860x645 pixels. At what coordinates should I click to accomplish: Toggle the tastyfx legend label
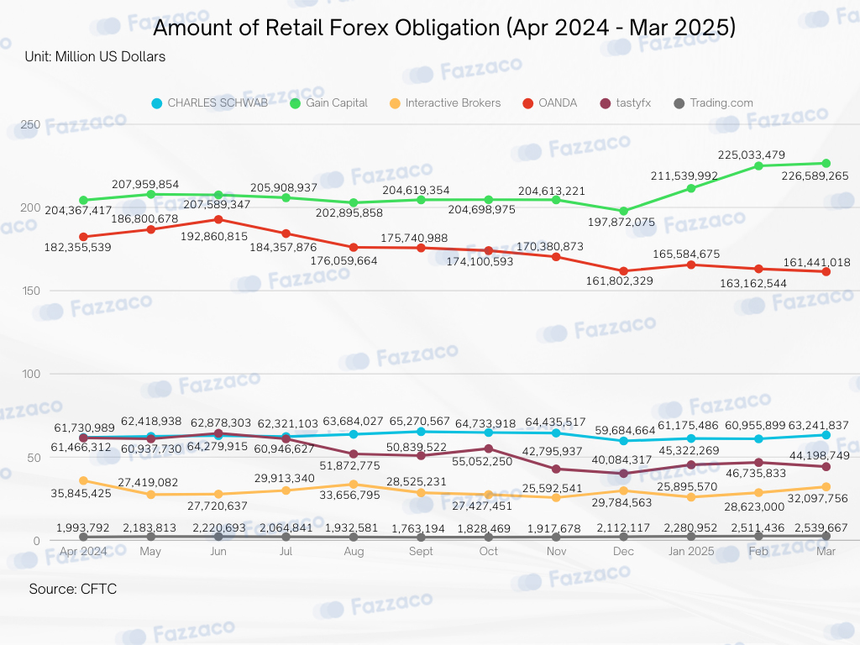pos(633,103)
